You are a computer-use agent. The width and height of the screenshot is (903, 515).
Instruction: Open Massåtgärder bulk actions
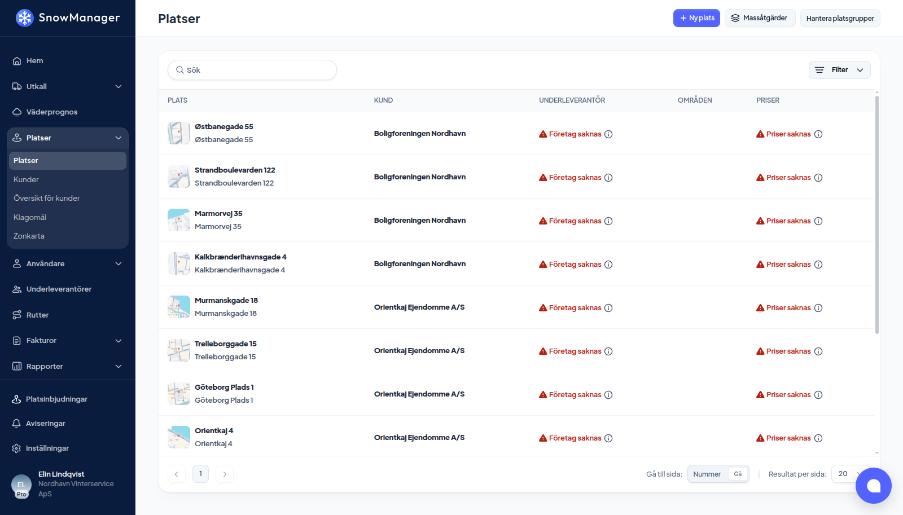(x=760, y=18)
